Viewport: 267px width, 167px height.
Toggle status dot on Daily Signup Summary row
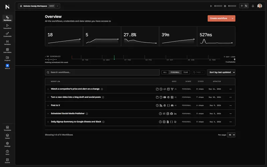click(48, 122)
